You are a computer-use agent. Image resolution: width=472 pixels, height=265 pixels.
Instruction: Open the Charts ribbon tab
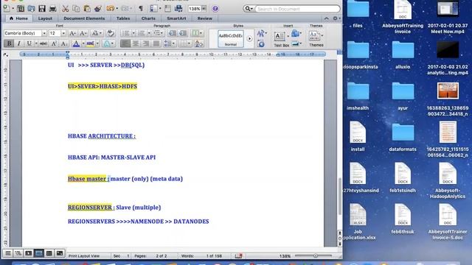(x=148, y=18)
